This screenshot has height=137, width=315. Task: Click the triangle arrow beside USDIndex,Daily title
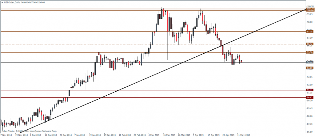coord(2,2)
